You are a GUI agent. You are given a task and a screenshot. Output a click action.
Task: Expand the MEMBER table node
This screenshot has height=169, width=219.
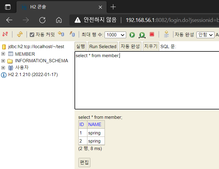point(3,54)
